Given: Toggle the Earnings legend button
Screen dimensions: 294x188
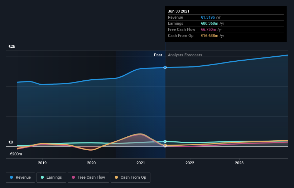Looking at the screenshot, I should [51, 178].
